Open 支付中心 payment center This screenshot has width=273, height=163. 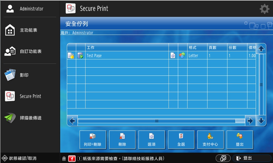pyautogui.click(x=210, y=140)
